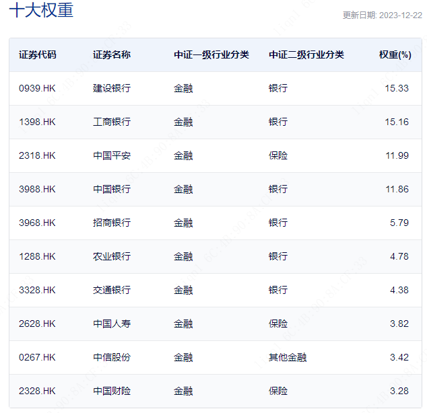Select the 招商银行 row name

pyautogui.click(x=112, y=223)
